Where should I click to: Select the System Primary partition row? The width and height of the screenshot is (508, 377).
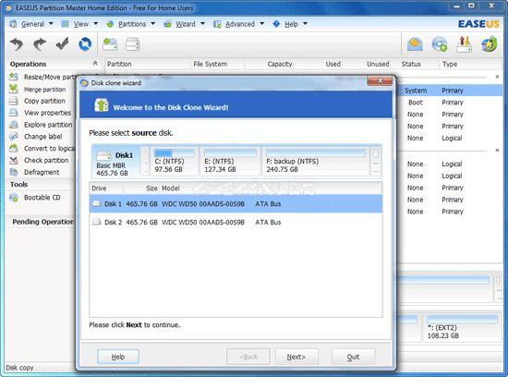coord(450,91)
